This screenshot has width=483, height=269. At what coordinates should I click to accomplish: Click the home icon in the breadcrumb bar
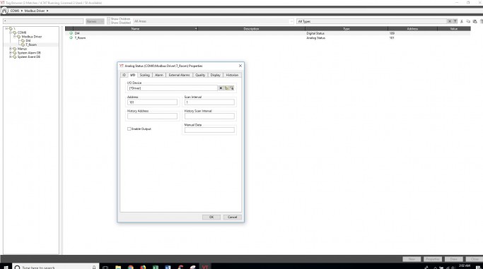[x=4, y=11]
